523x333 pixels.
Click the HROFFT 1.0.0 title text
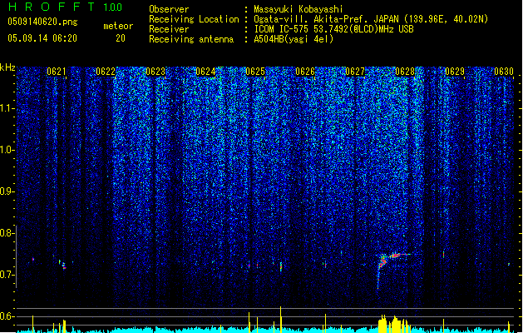pos(66,7)
